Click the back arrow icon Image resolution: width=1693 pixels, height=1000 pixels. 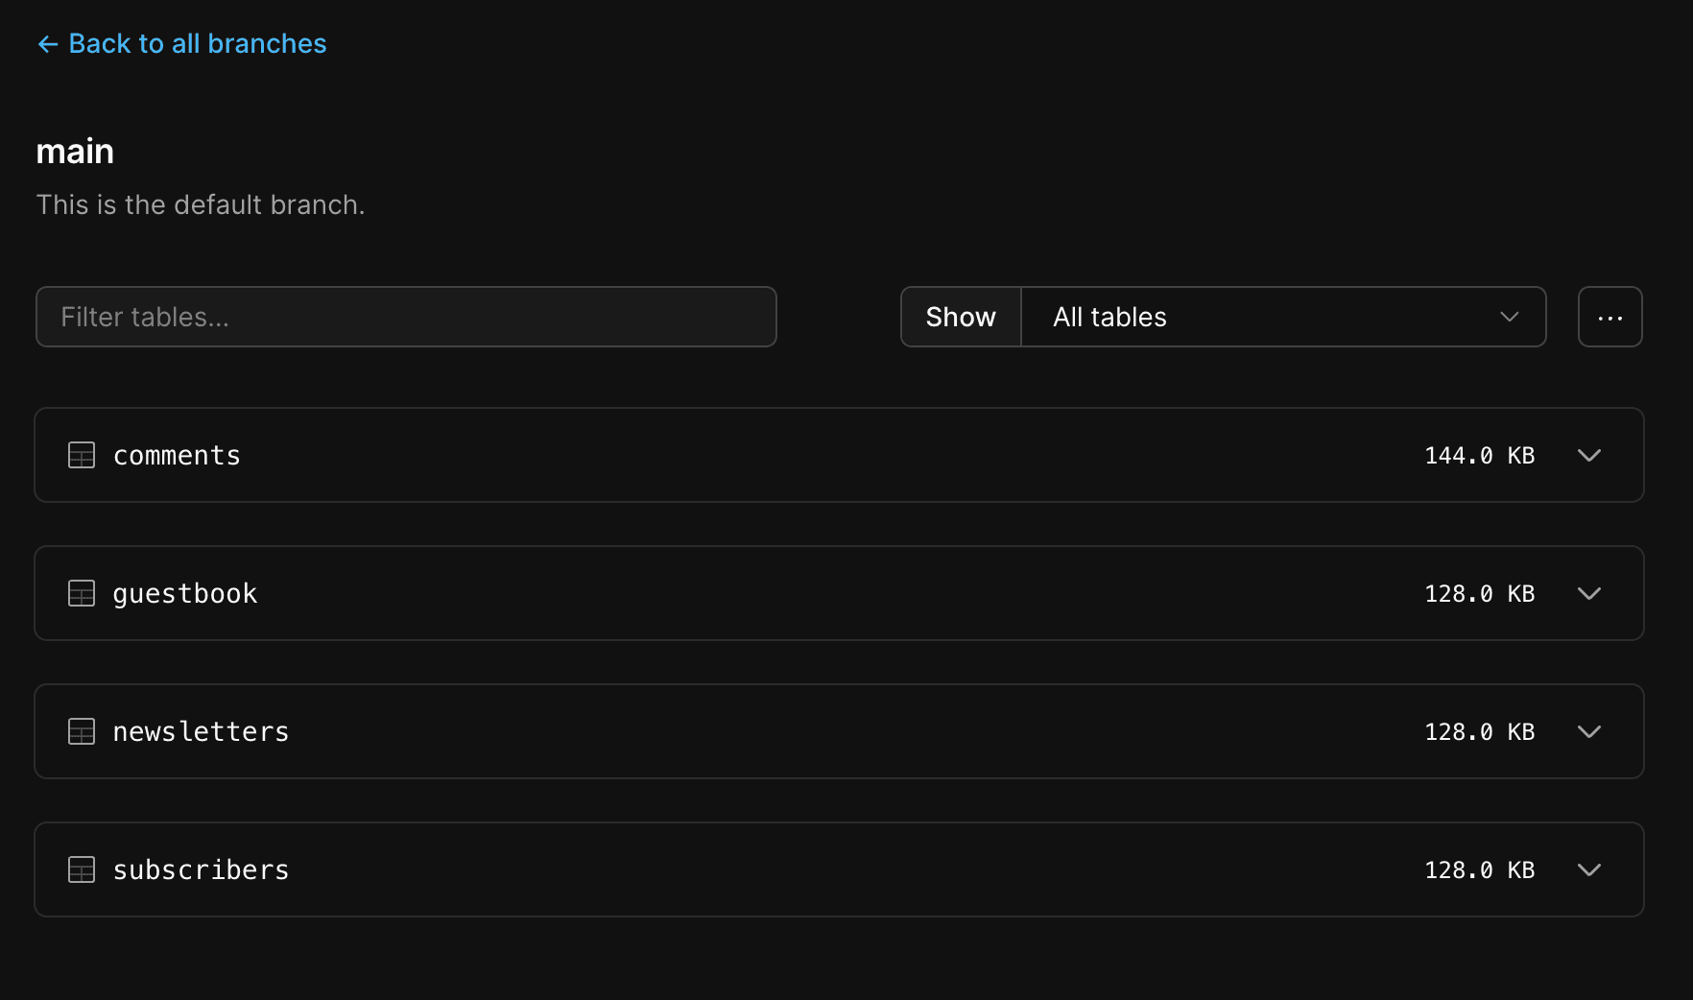click(47, 44)
